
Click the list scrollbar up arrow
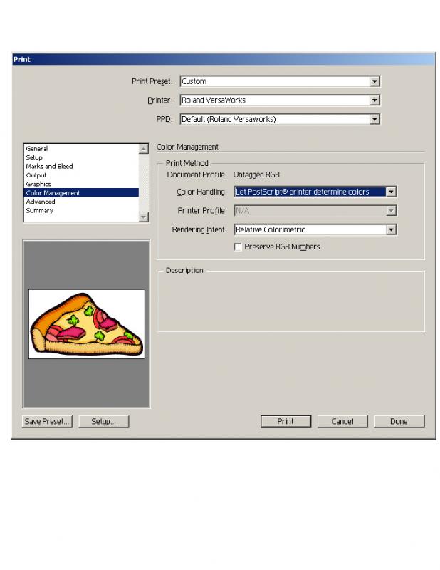(144, 149)
